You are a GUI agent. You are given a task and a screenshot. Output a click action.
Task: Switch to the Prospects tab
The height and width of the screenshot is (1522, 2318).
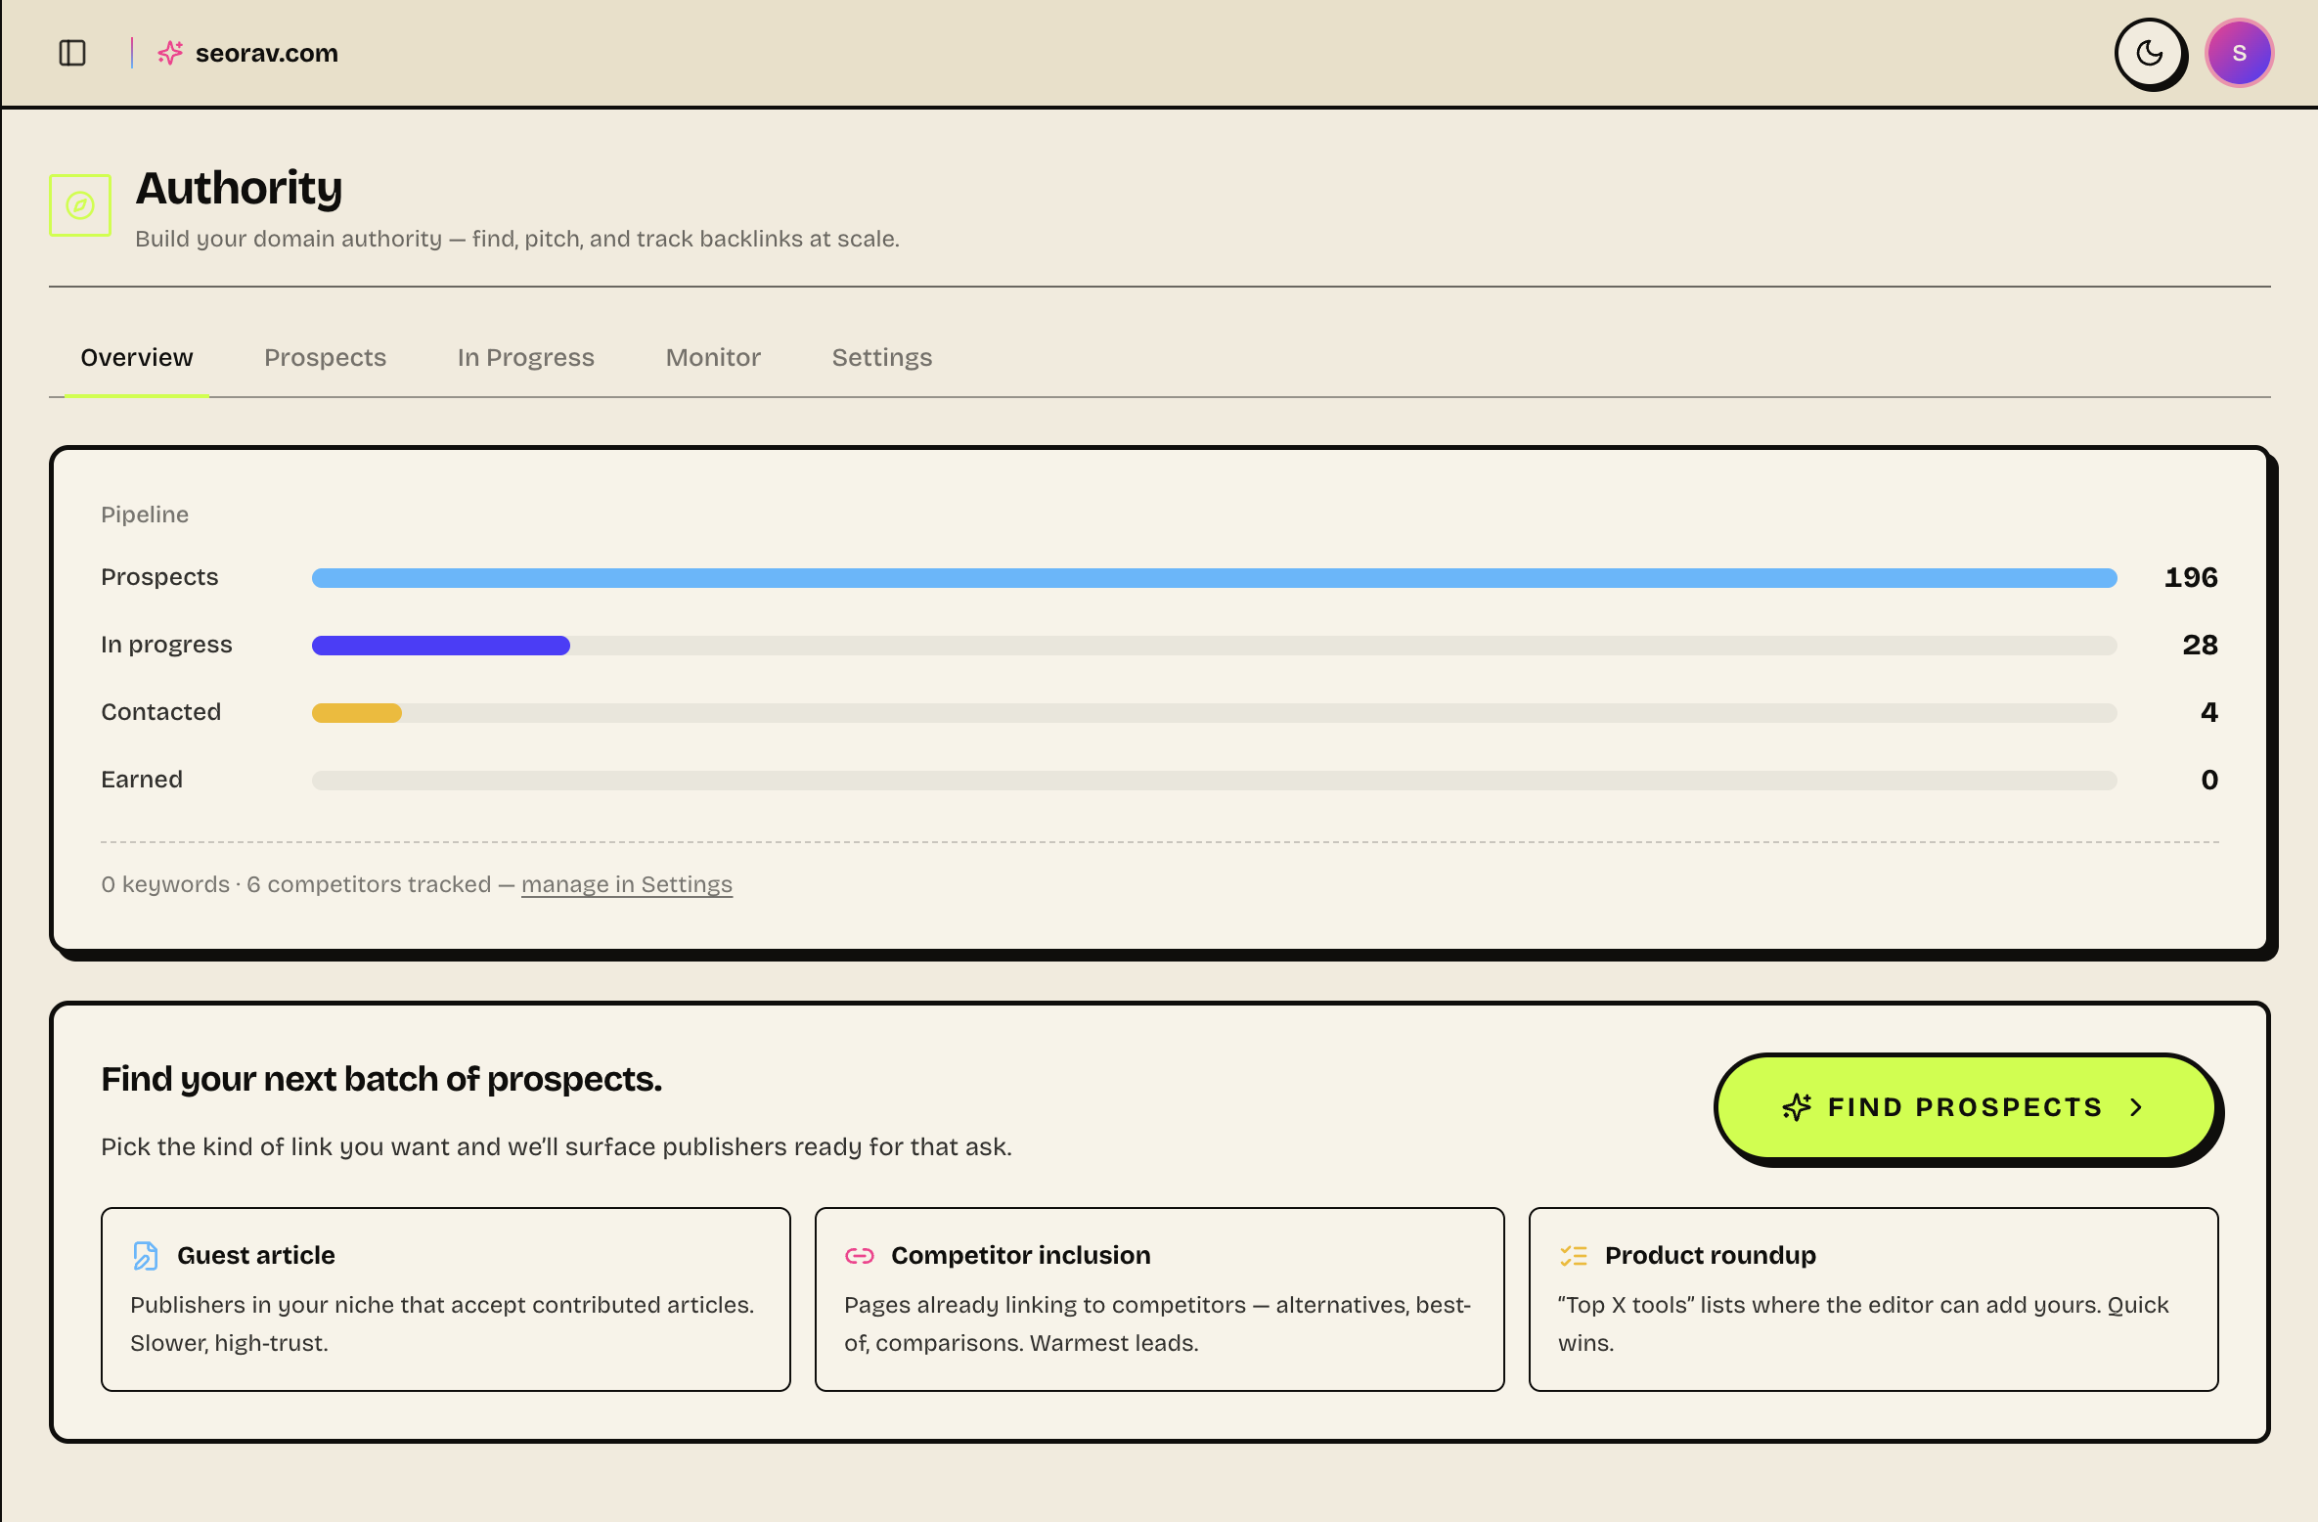(326, 358)
